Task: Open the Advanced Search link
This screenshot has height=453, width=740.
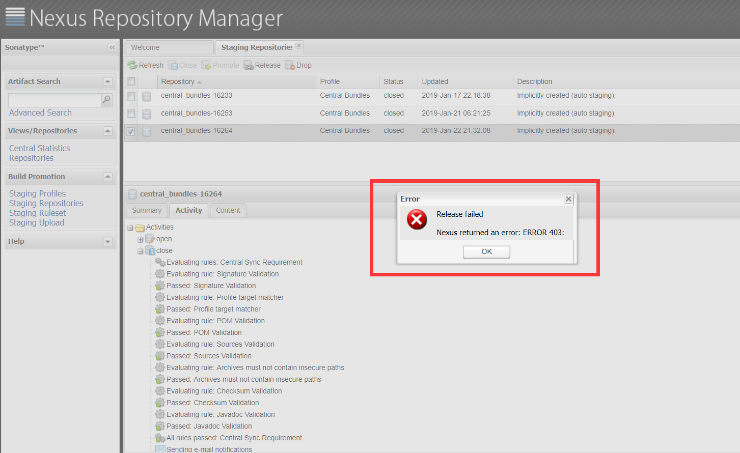Action: pyautogui.click(x=40, y=112)
